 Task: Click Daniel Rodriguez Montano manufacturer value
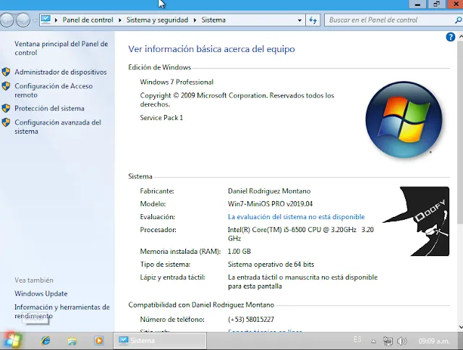tap(269, 191)
